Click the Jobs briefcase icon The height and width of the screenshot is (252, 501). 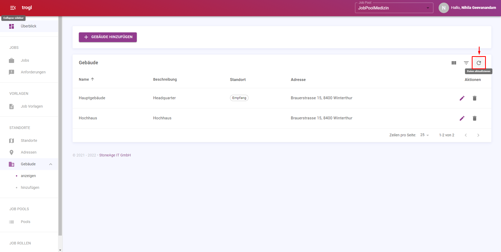pyautogui.click(x=11, y=61)
